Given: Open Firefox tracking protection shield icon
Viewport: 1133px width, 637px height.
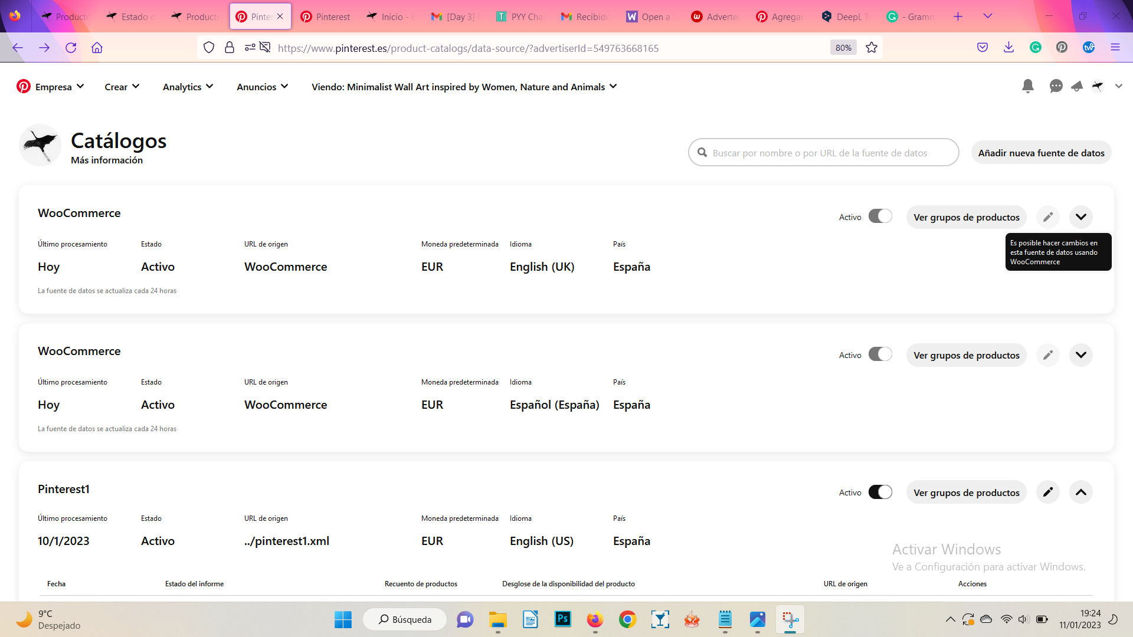Looking at the screenshot, I should coord(208,48).
